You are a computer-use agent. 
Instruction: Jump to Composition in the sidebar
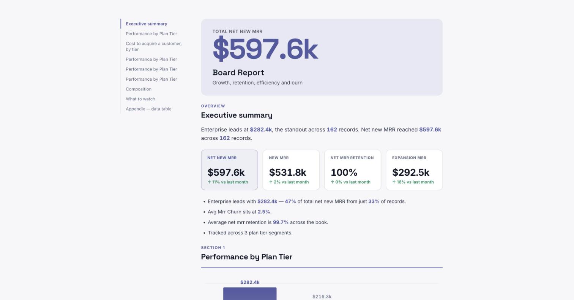point(139,89)
